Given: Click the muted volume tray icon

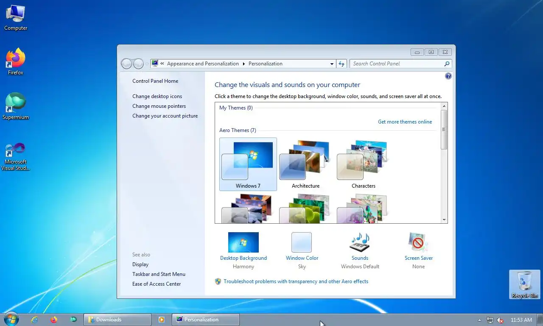Looking at the screenshot, I should [x=500, y=320].
